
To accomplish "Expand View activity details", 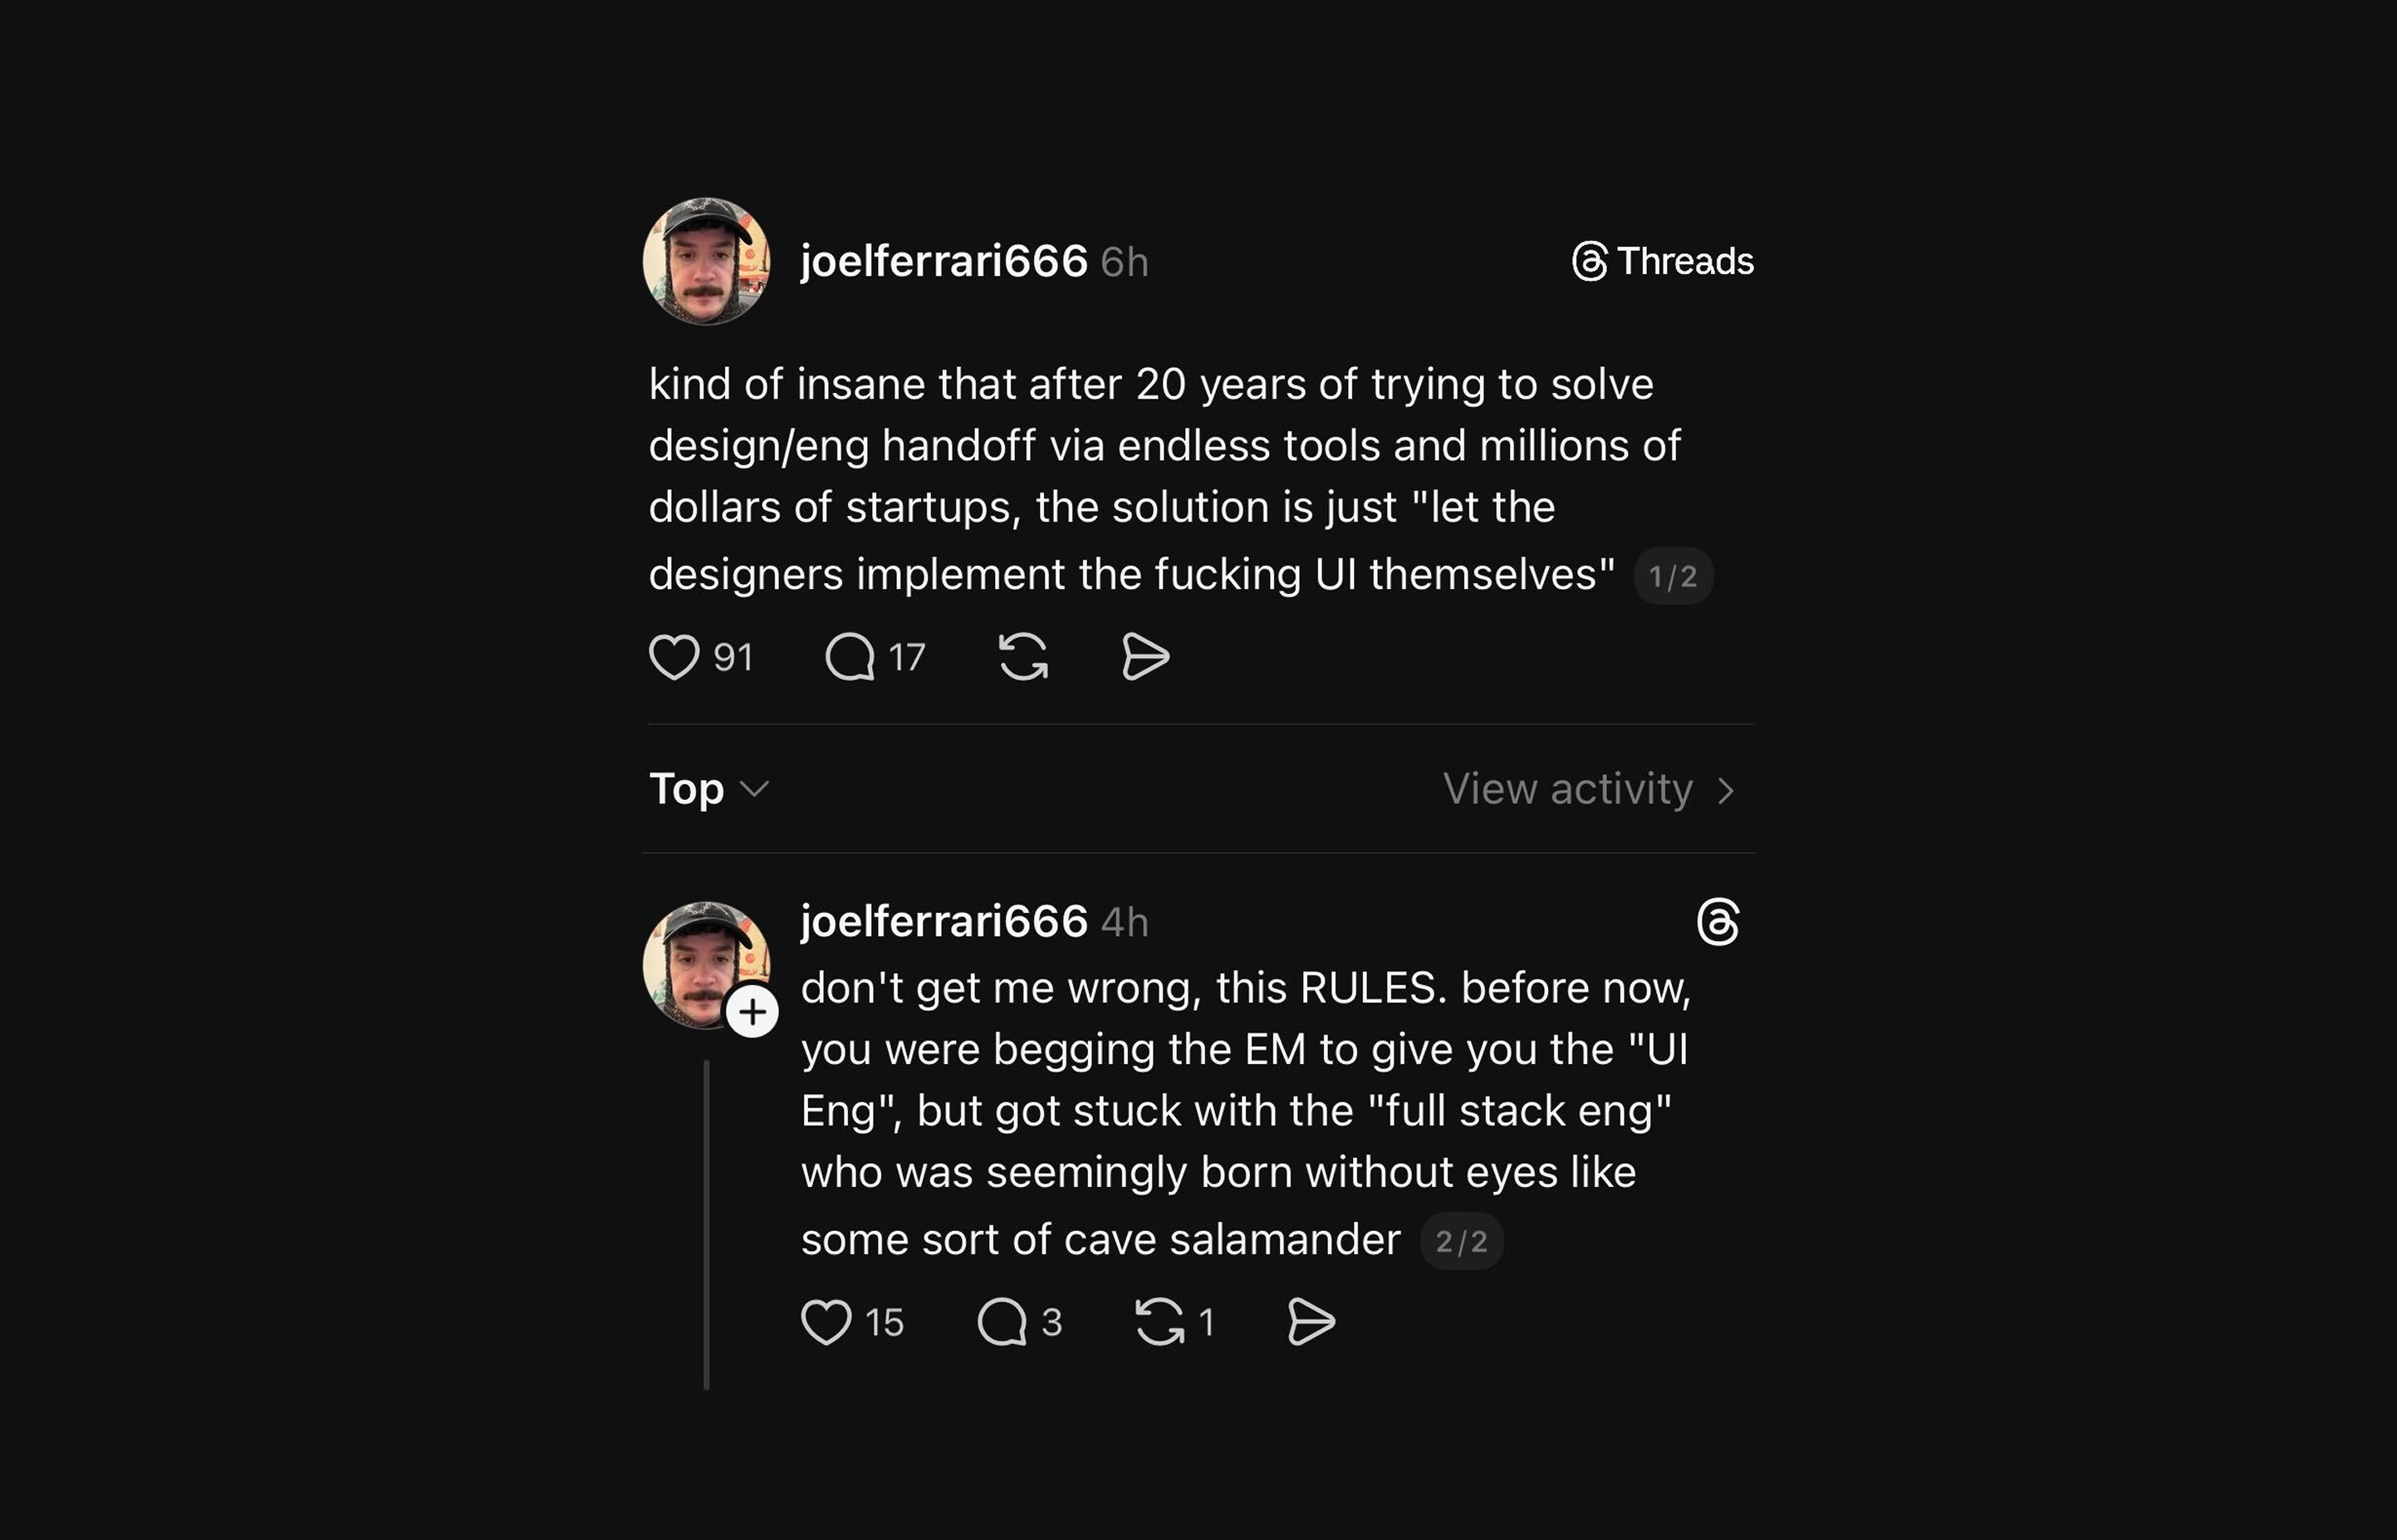I will [x=1589, y=789].
